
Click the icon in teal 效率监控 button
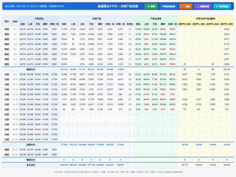[x=217, y=7]
